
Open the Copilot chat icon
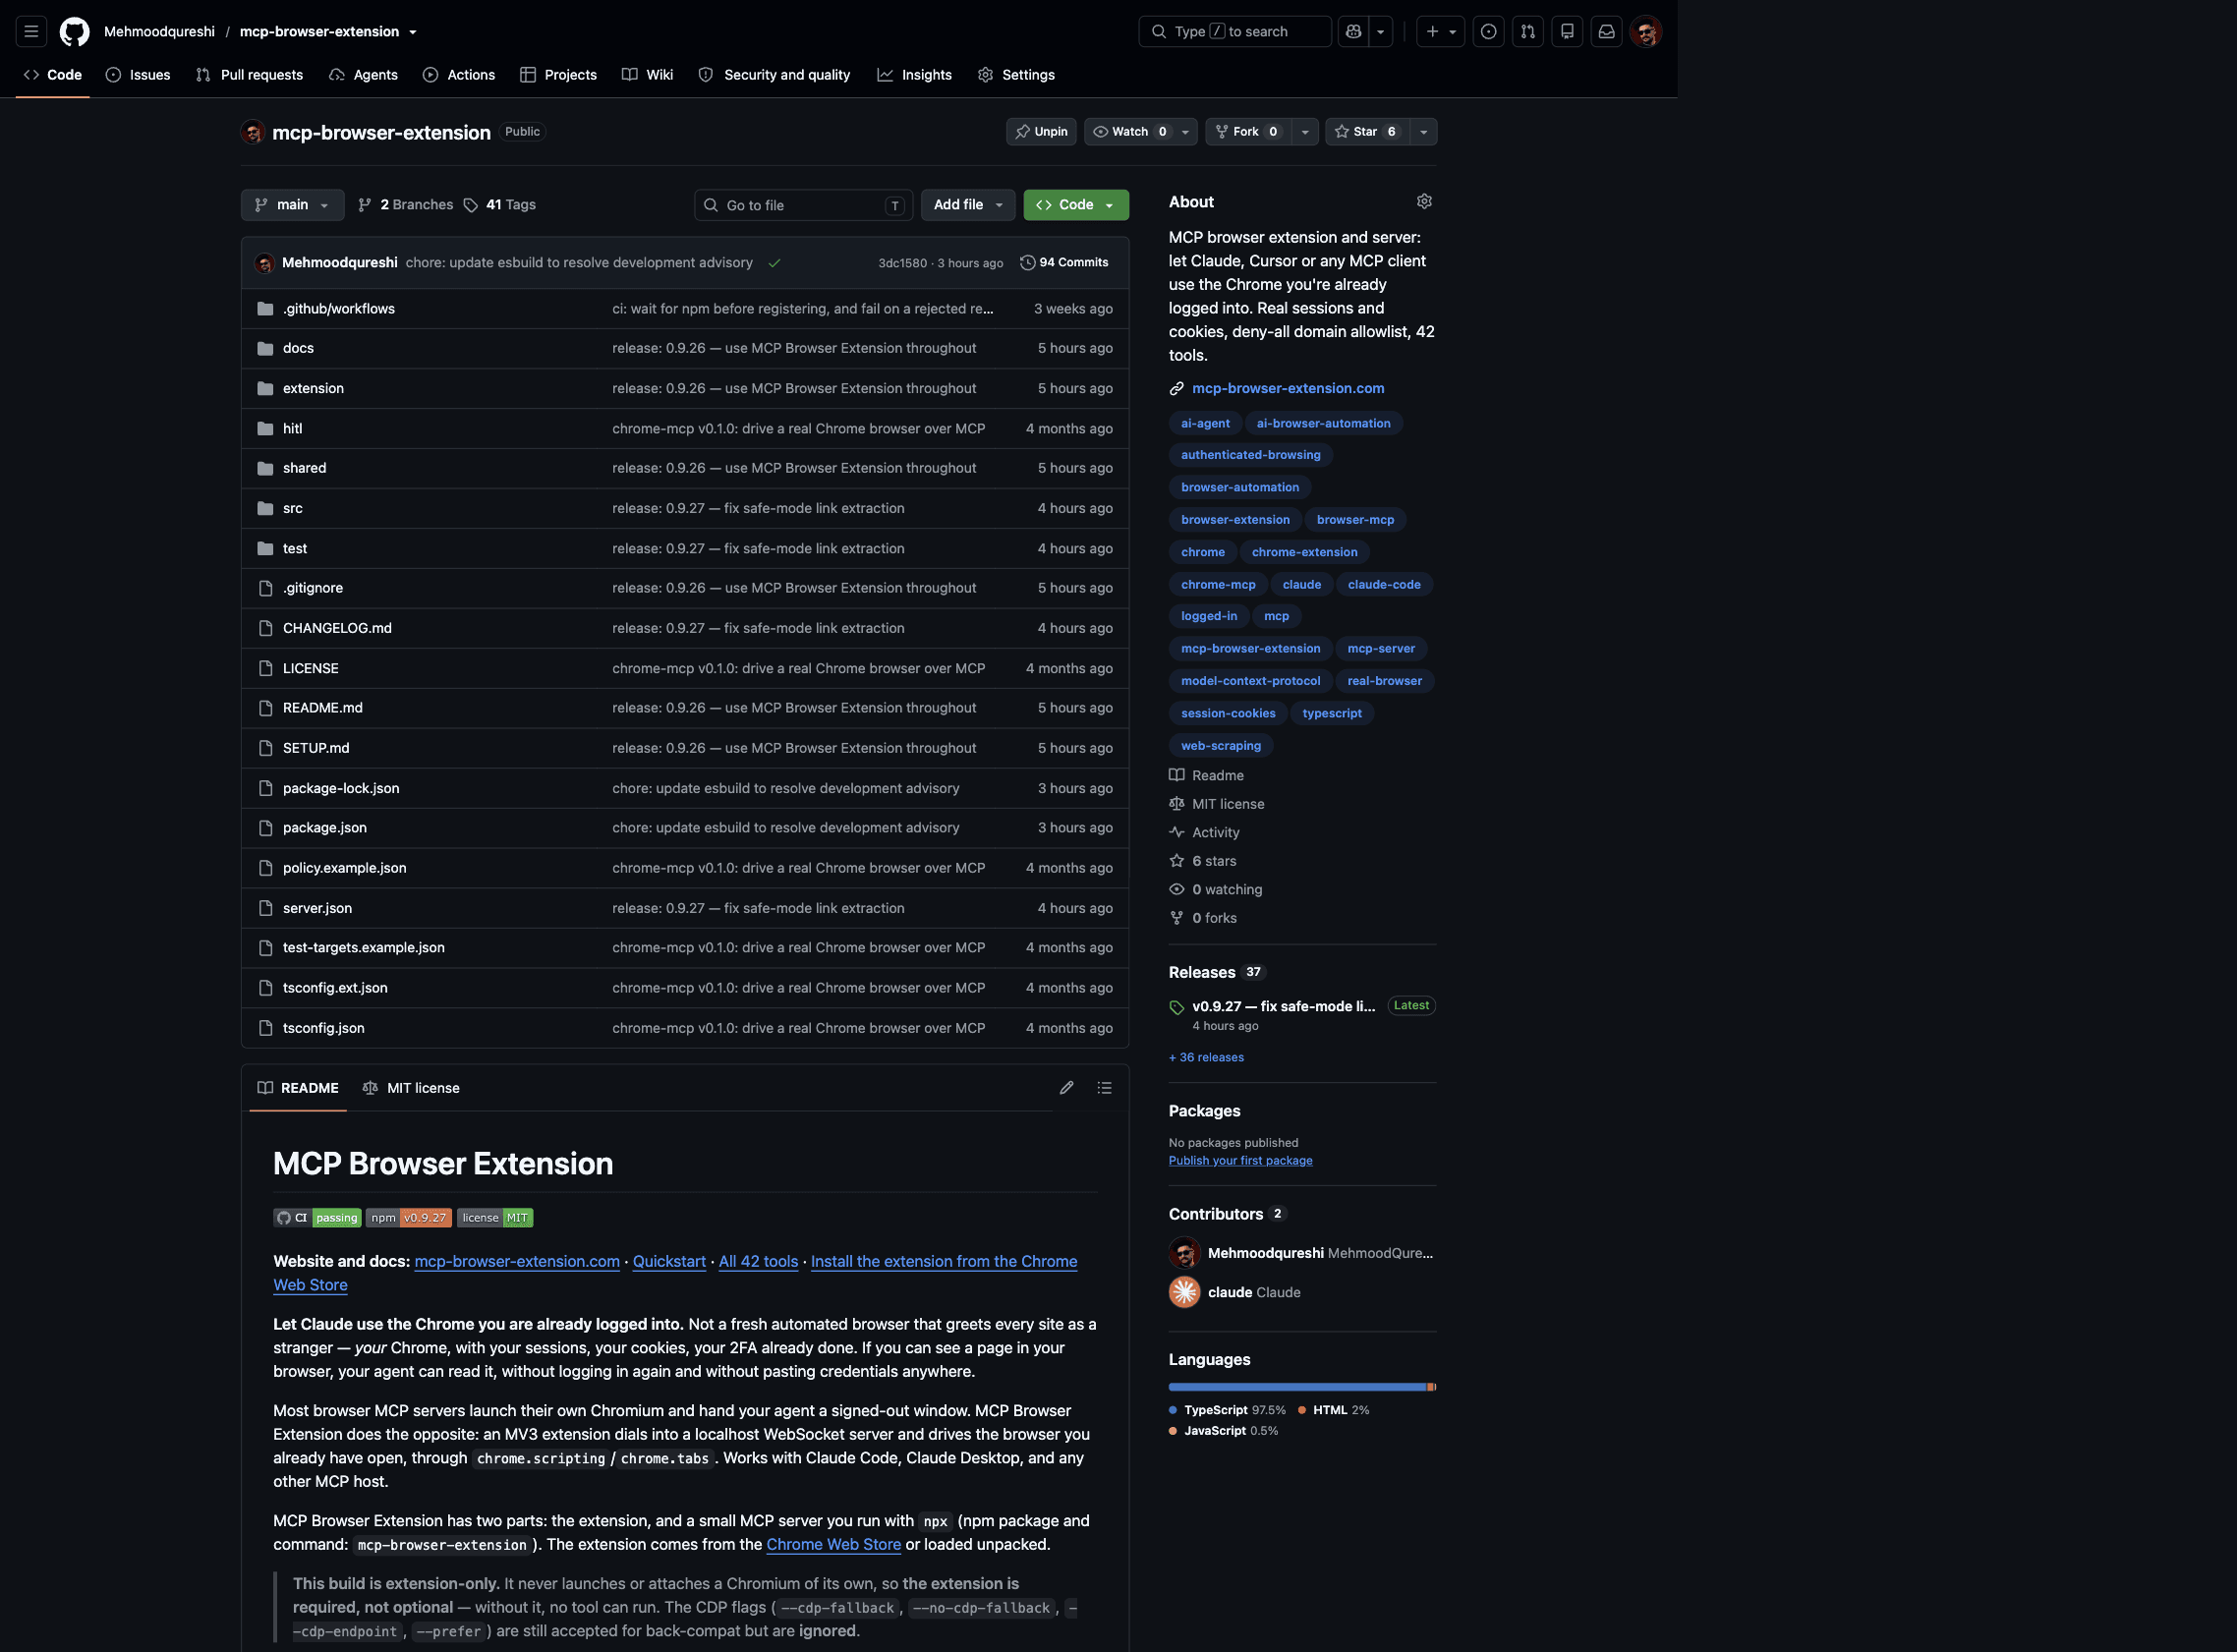(x=1353, y=31)
